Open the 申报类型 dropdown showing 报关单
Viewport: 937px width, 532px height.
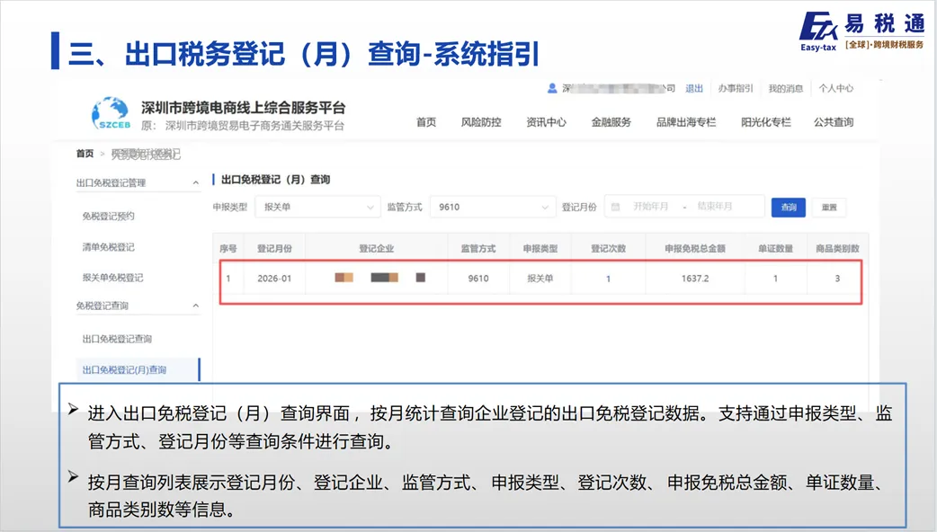tap(318, 206)
